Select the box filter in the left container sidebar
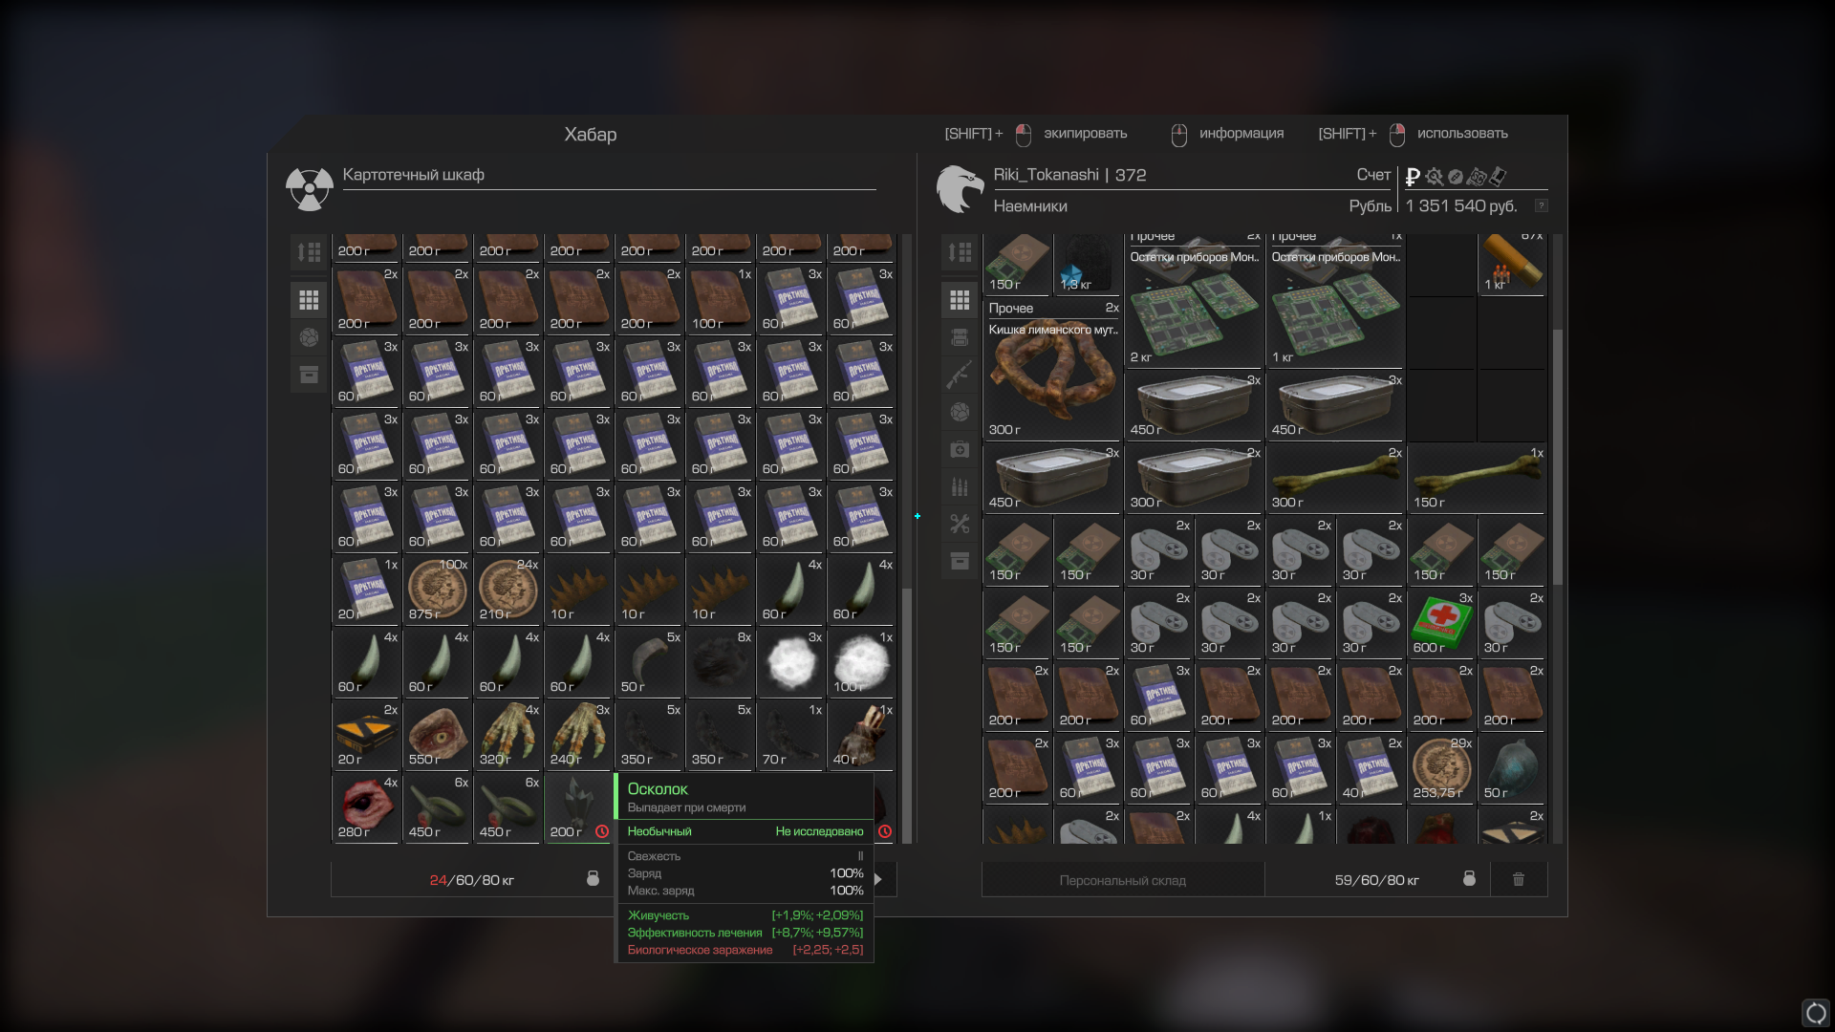Image resolution: width=1835 pixels, height=1032 pixels. click(309, 375)
